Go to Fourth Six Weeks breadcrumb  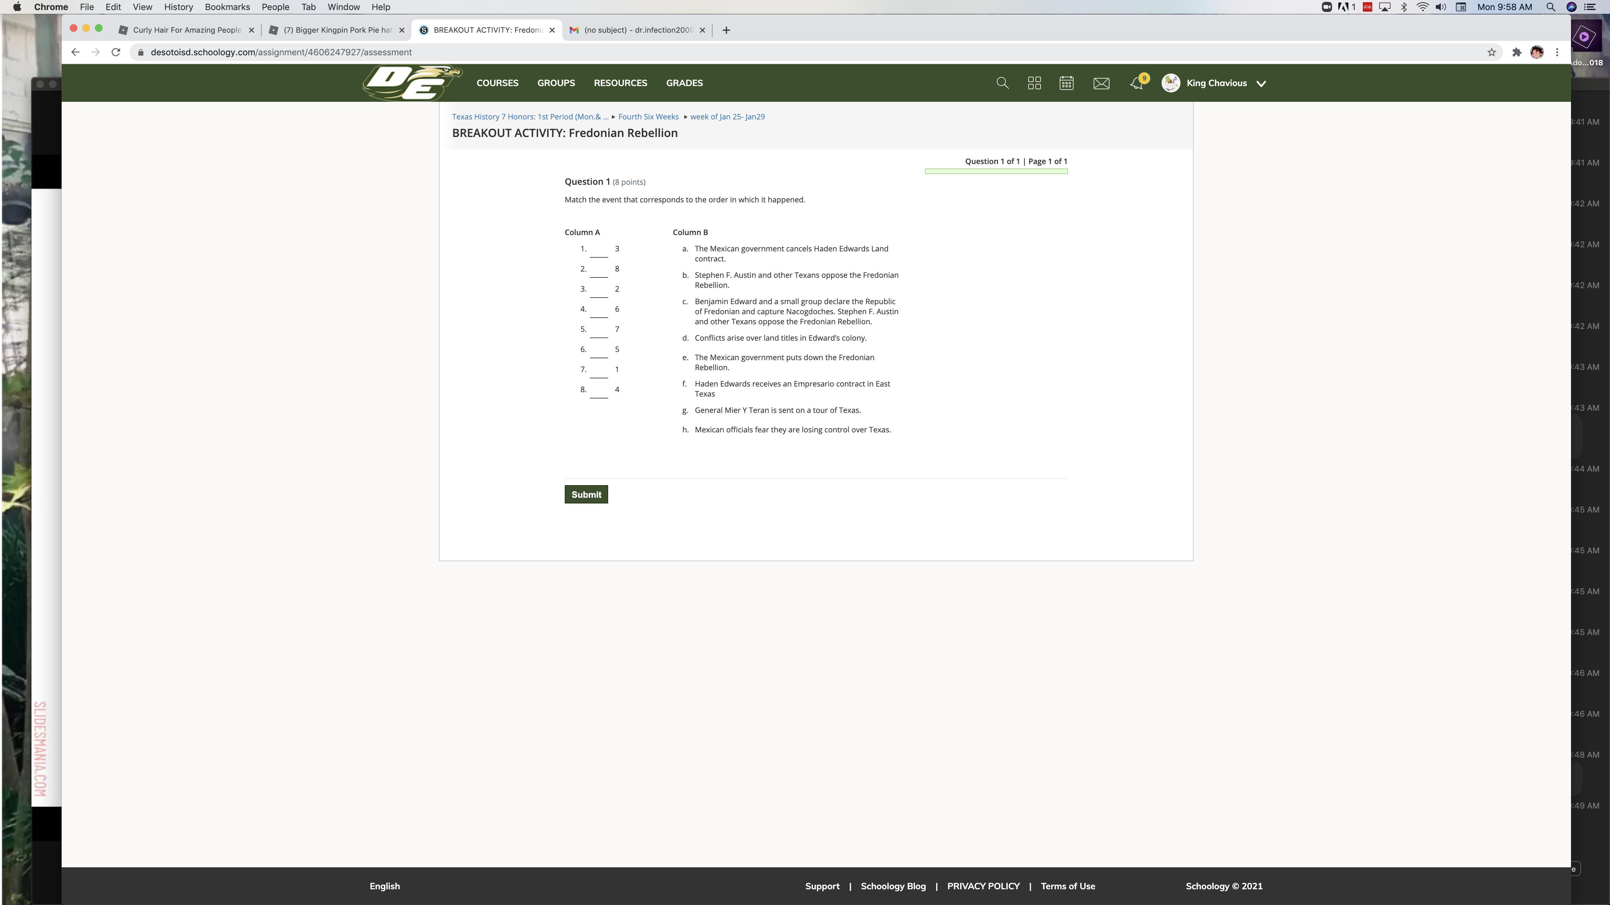pos(648,117)
